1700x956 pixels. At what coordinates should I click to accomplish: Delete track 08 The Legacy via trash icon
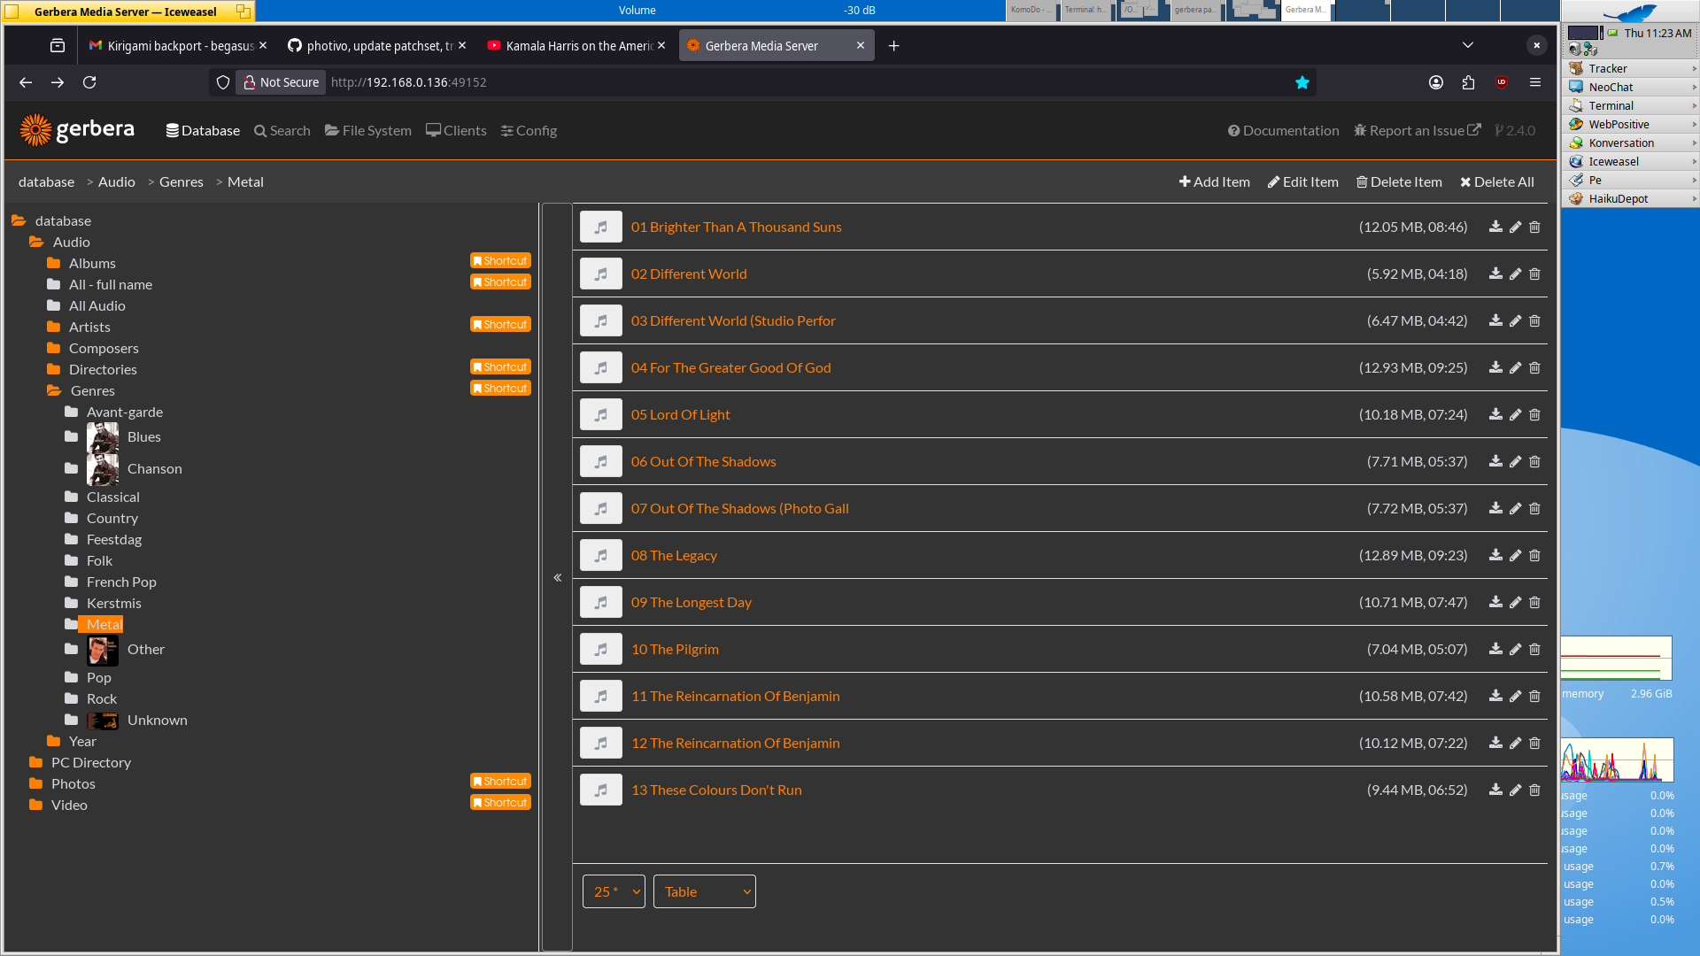[x=1534, y=556]
